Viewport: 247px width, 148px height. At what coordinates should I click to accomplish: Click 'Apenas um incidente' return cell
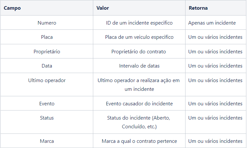216,23
